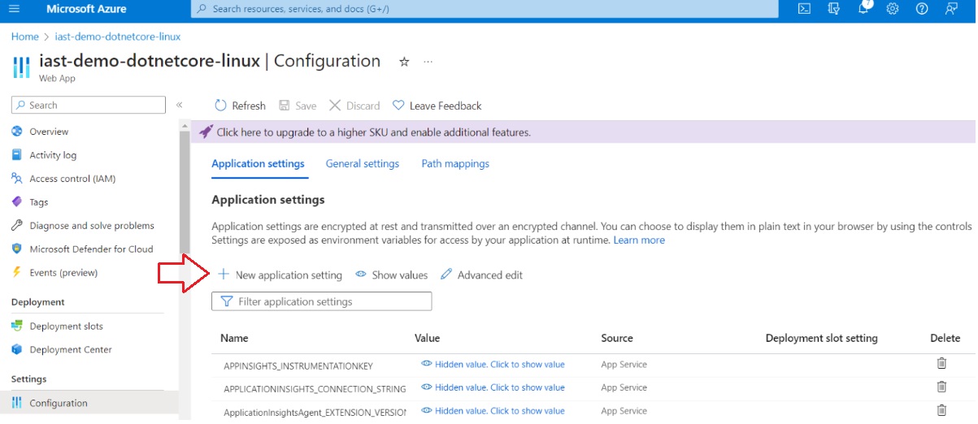
Task: Switch to the Path mappings tab
Action: [x=455, y=163]
